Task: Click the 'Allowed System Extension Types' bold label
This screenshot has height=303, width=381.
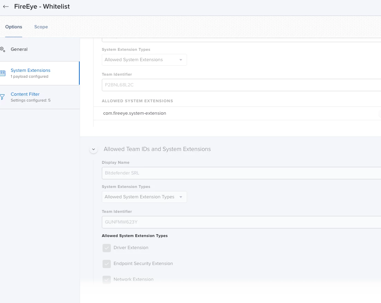Action: point(135,236)
